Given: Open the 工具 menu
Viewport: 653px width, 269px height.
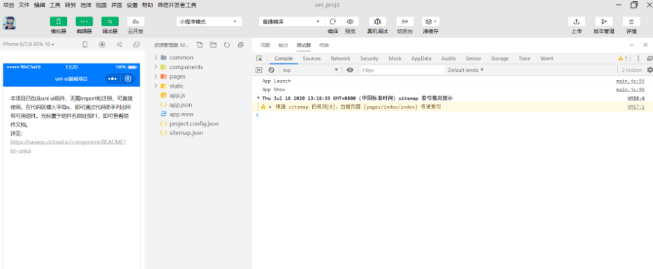Looking at the screenshot, I should tap(55, 6).
